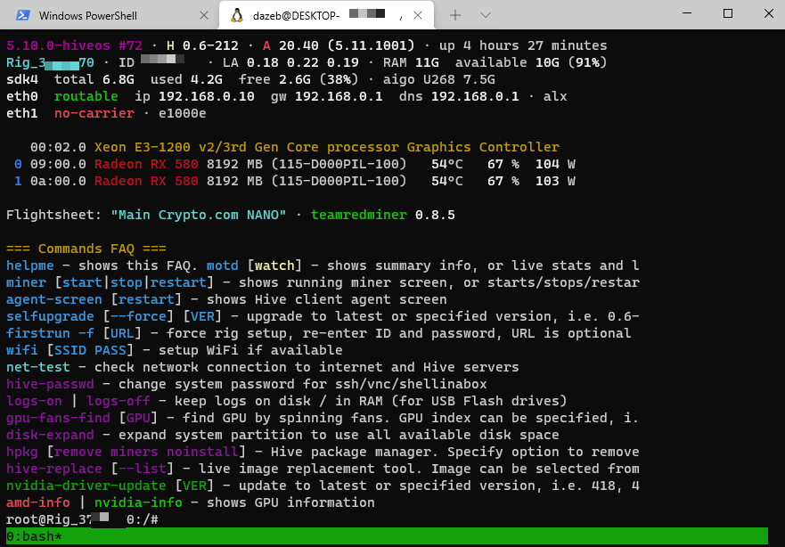Viewport: 785px width, 547px height.
Task: Click the "logs-off" command text
Action: (119, 402)
